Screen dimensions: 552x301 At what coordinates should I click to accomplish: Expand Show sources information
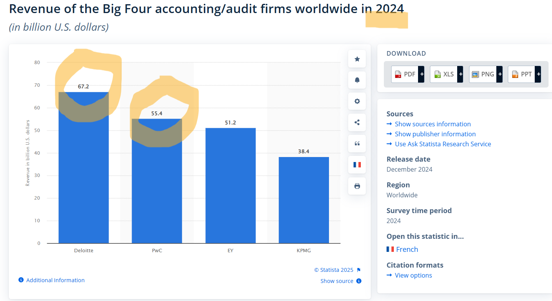[433, 124]
